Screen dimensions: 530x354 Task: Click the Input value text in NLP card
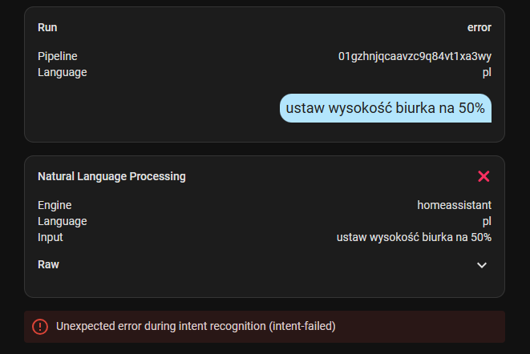coord(414,237)
